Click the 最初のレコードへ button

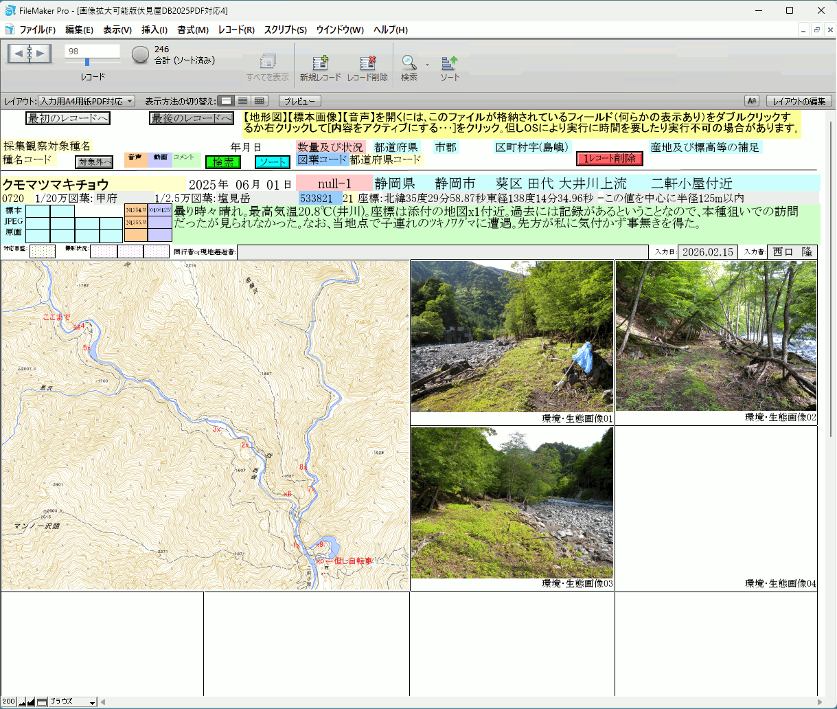point(67,118)
